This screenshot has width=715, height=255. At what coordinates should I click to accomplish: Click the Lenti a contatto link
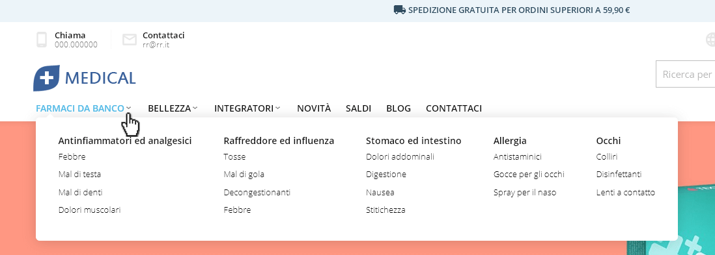(626, 192)
